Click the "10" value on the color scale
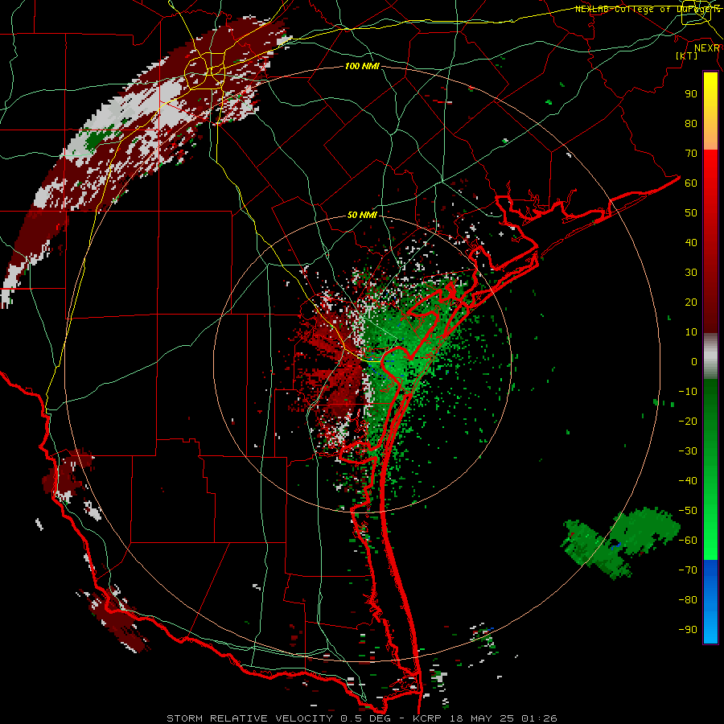 (x=691, y=332)
